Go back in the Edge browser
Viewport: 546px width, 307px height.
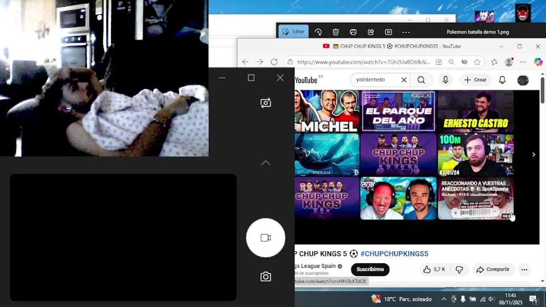pos(245,62)
